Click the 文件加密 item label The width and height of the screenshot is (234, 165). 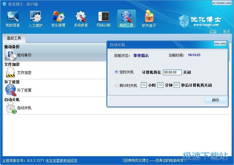pos(24,73)
